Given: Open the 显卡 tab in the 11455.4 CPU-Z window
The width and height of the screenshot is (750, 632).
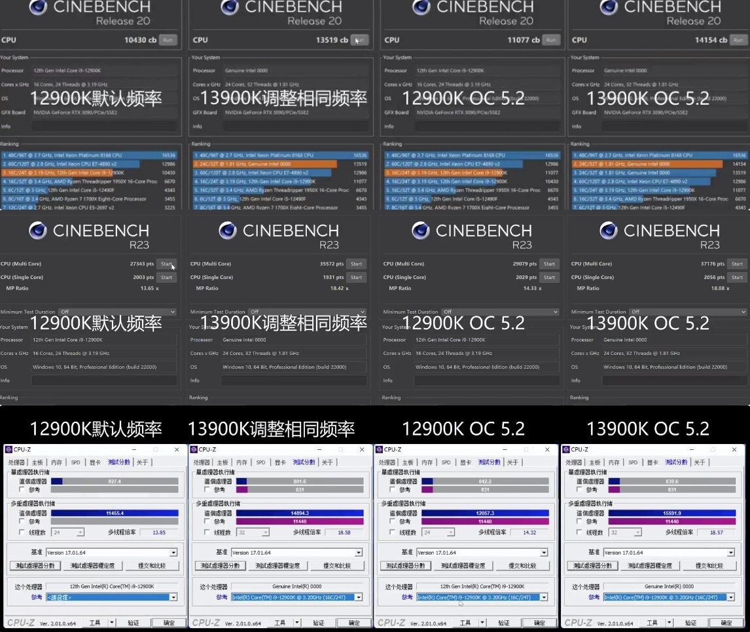Looking at the screenshot, I should pyautogui.click(x=95, y=462).
